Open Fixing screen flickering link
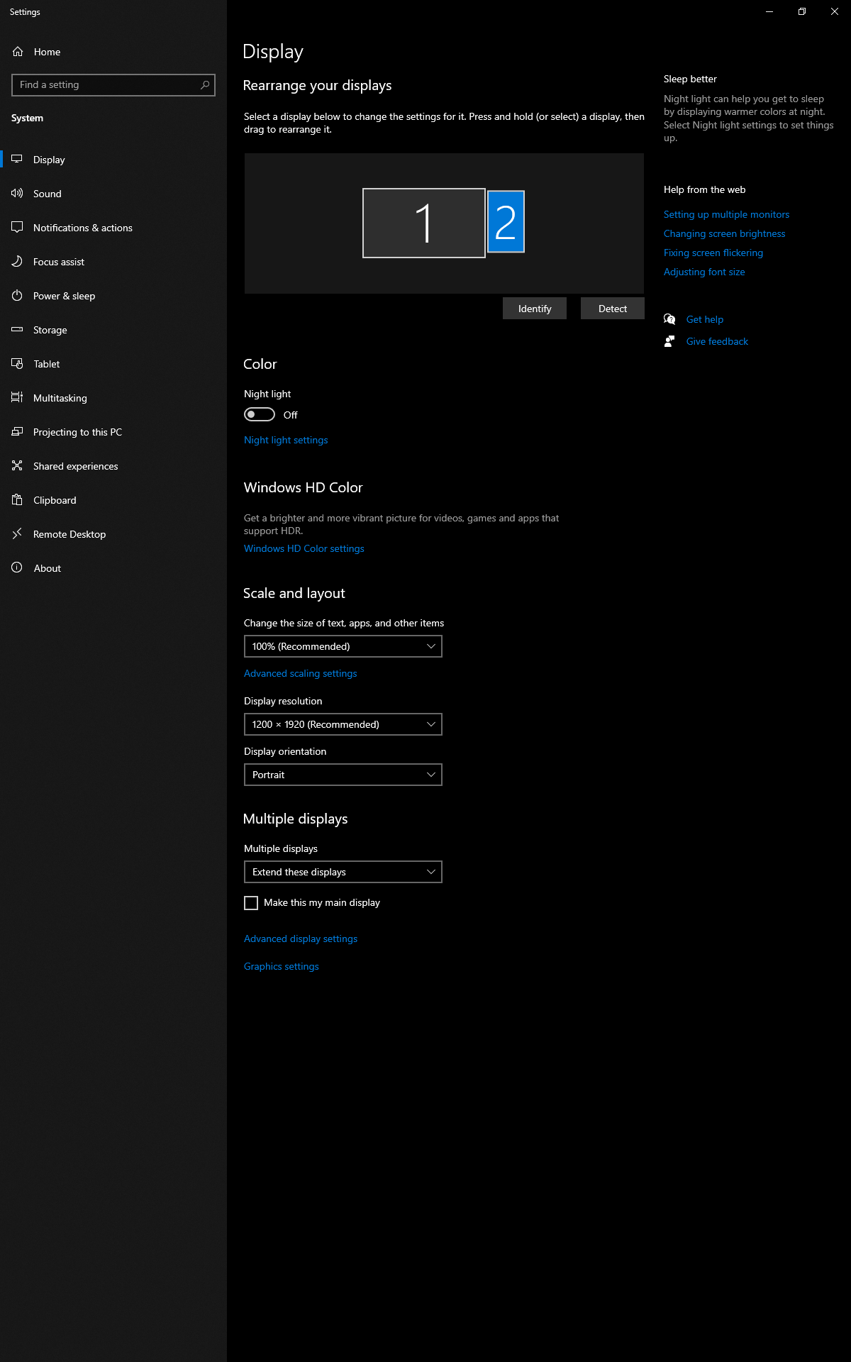851x1362 pixels. tap(713, 253)
